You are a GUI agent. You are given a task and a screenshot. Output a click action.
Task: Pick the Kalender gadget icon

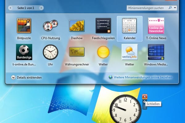[x=129, y=26]
